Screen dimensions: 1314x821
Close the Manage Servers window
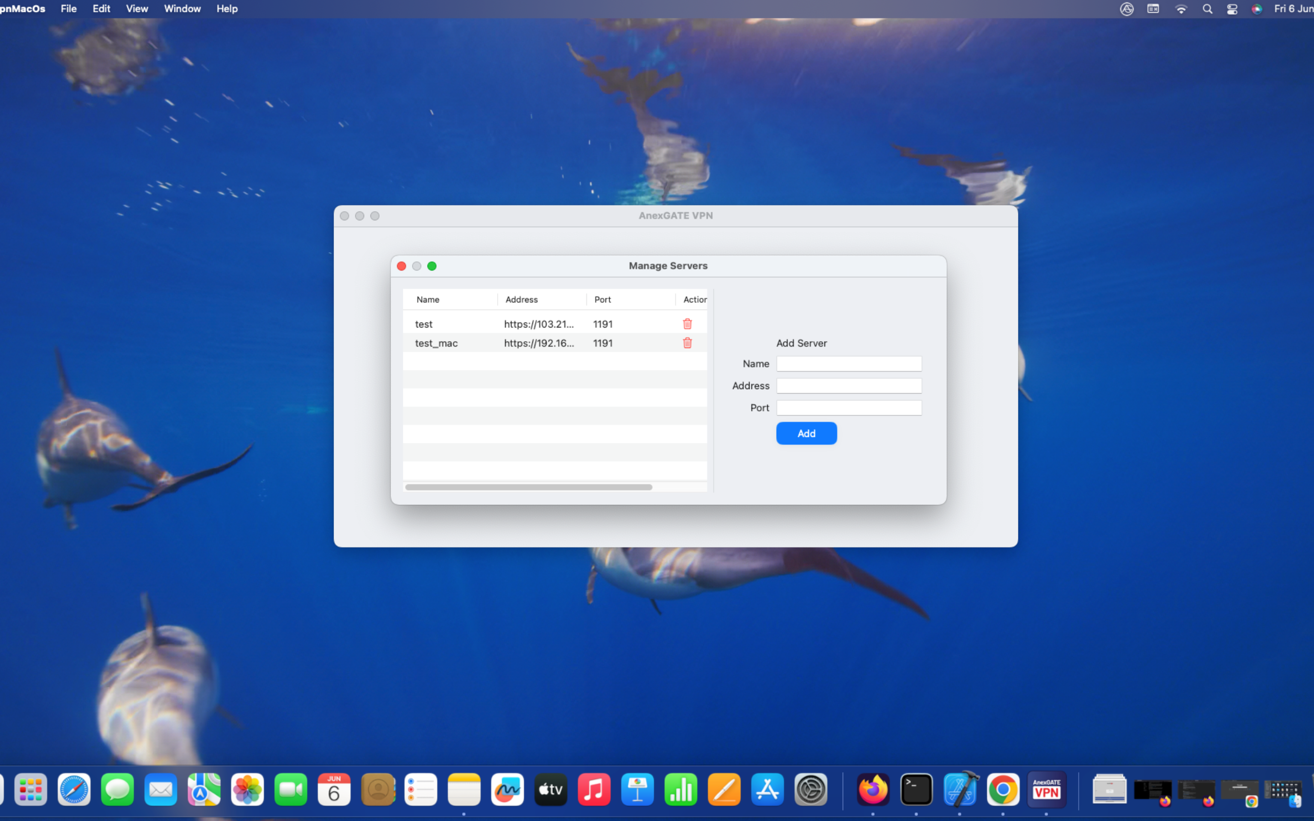[x=401, y=266]
